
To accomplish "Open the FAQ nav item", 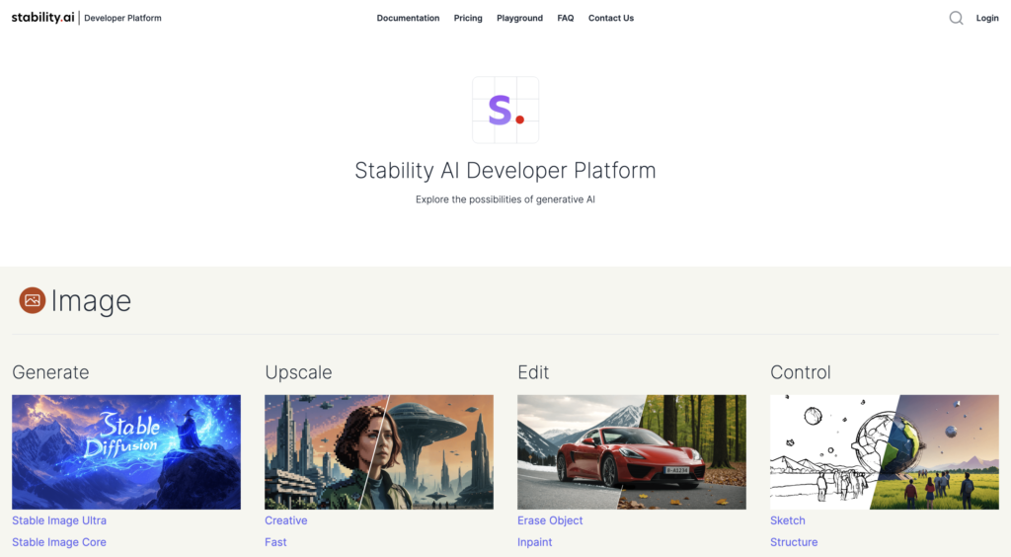I will pos(566,18).
